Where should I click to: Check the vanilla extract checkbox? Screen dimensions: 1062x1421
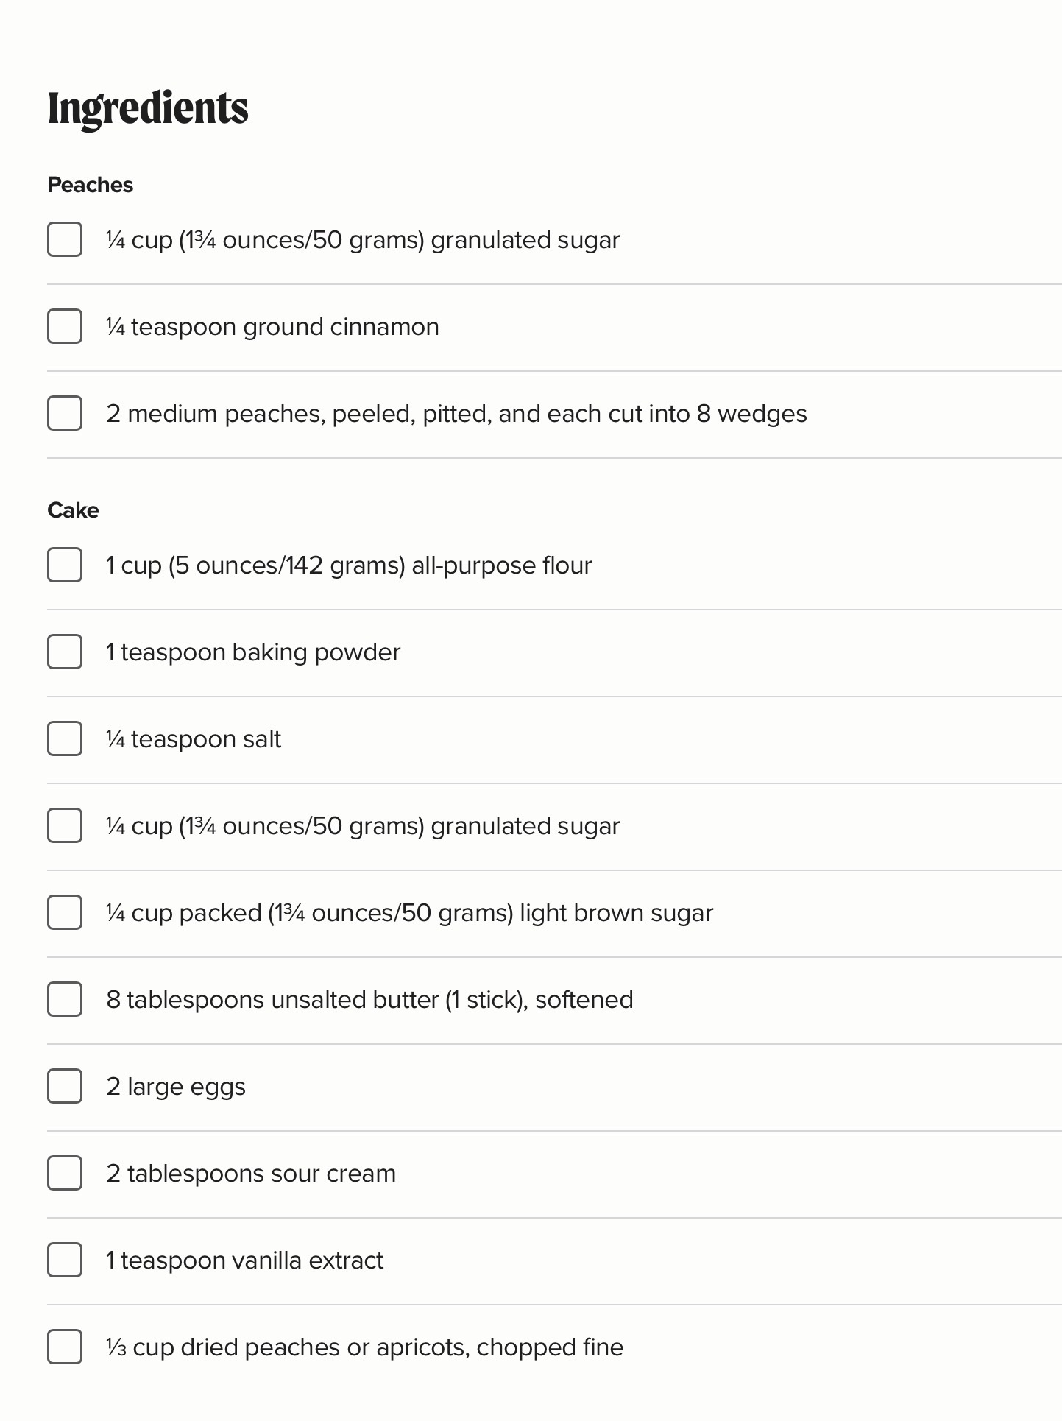(x=65, y=1260)
